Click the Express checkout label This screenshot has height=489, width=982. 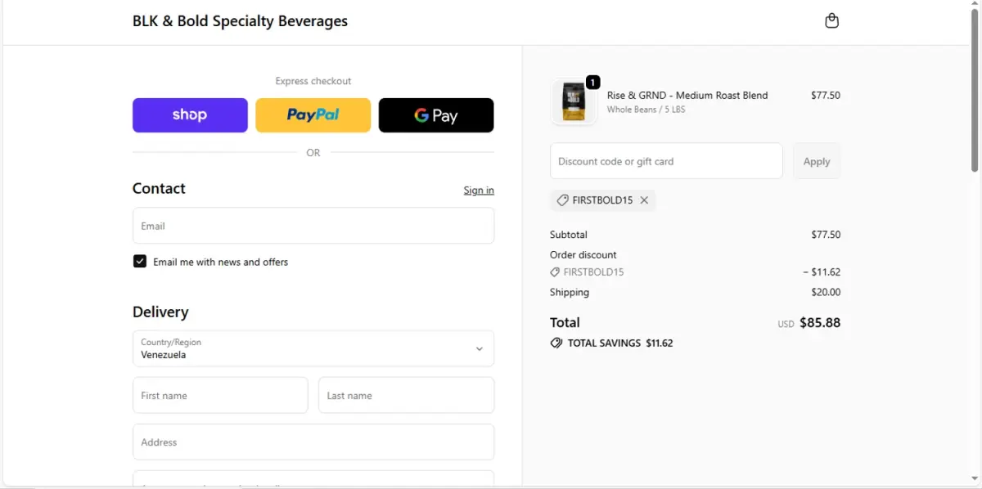coord(313,81)
